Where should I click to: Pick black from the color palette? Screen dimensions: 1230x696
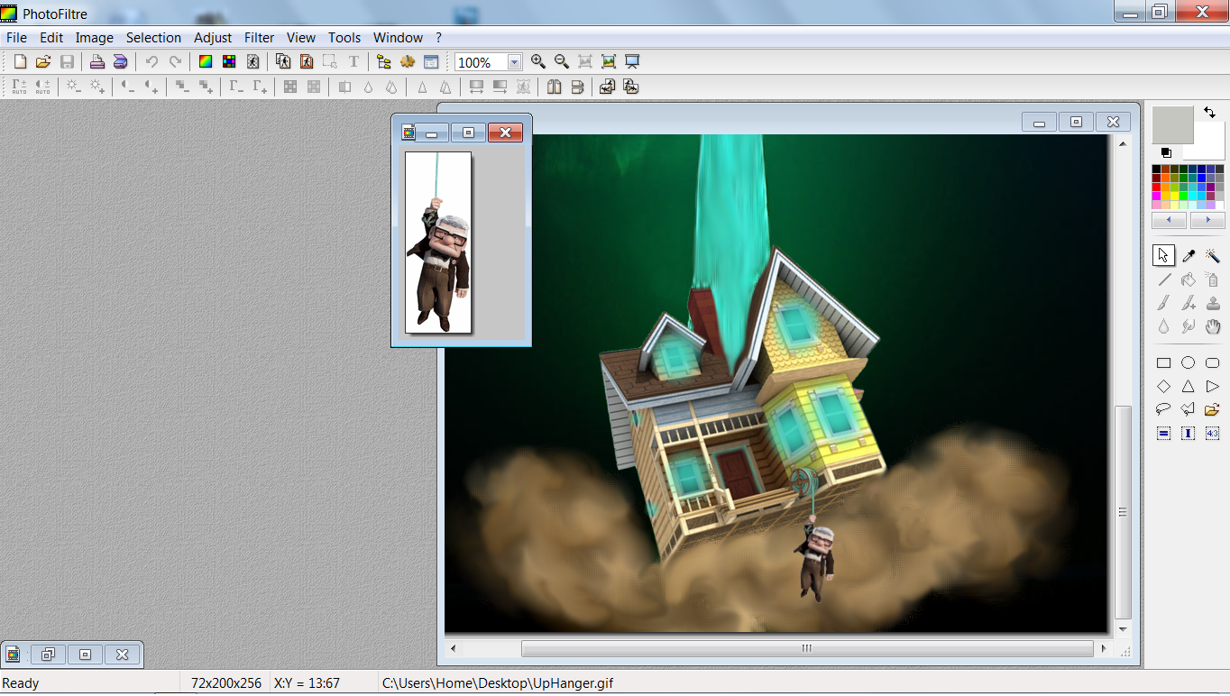pyautogui.click(x=1157, y=169)
